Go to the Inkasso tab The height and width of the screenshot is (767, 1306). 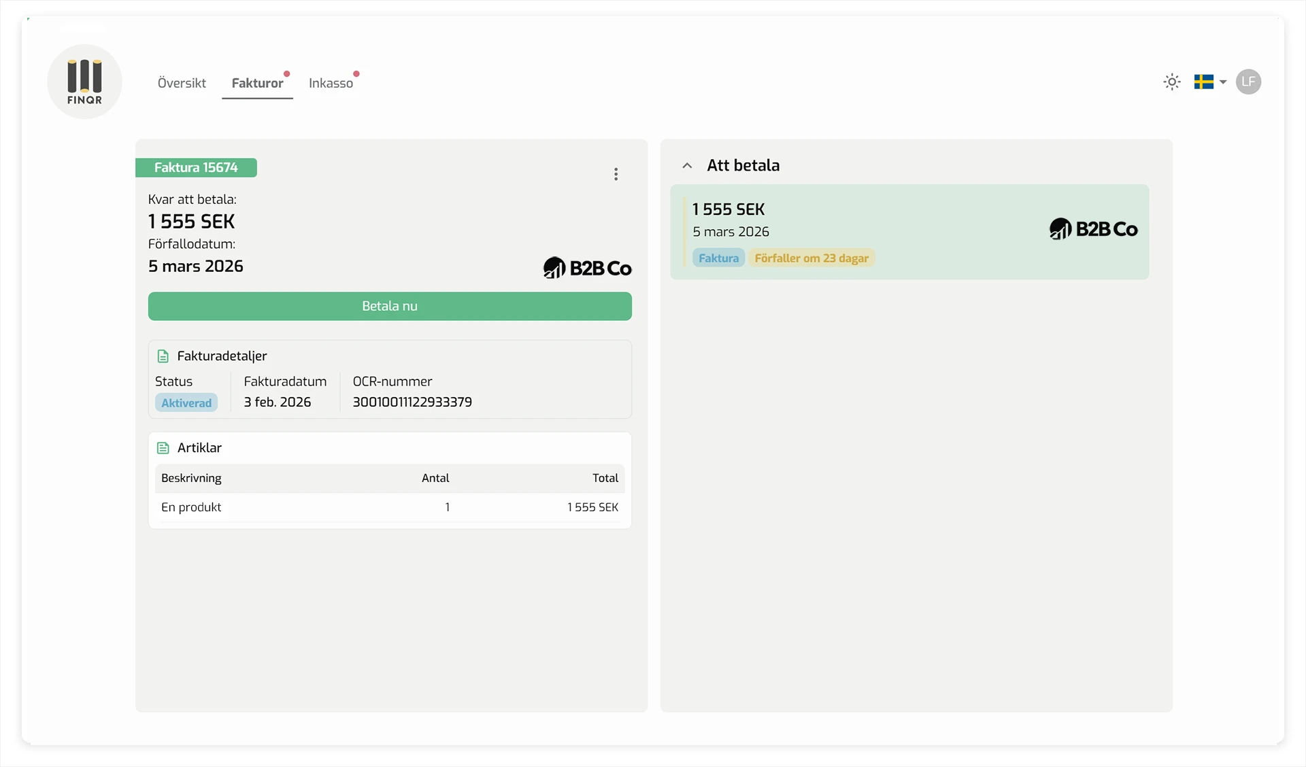331,83
